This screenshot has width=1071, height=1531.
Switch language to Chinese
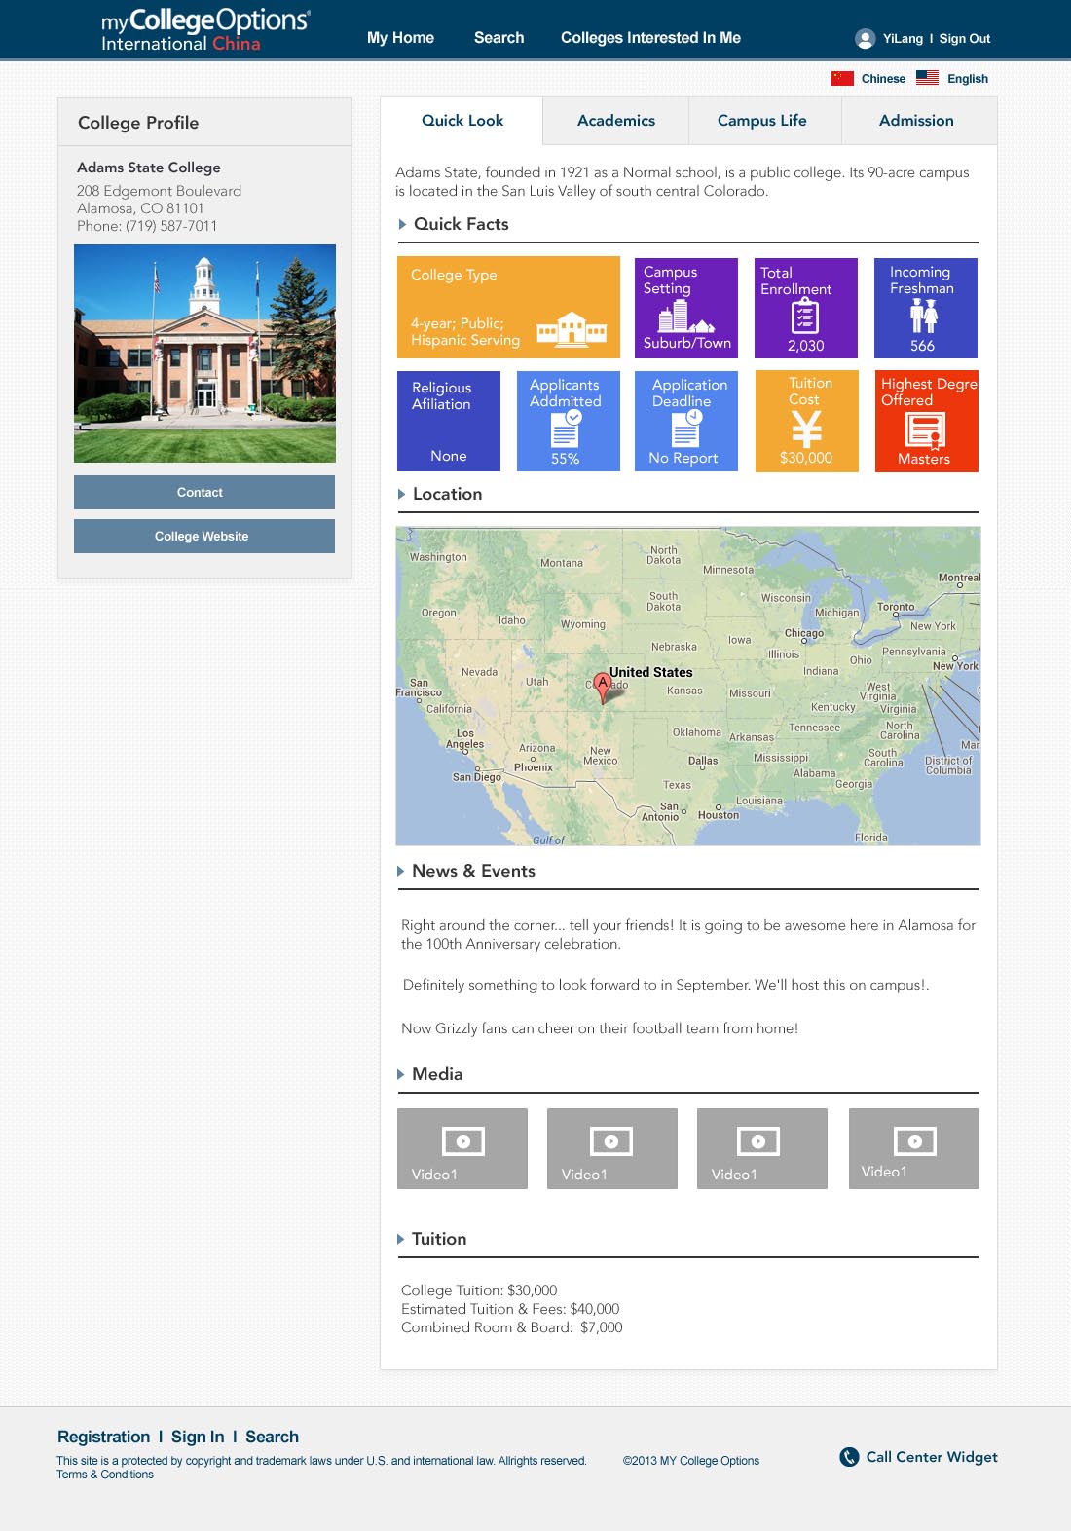coord(883,79)
